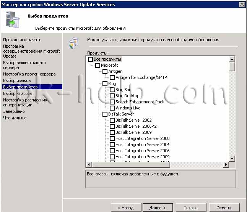This screenshot has width=247, height=212.
Task: Go to "Выбор вышестоящего сервера" step
Action: pyautogui.click(x=24, y=65)
